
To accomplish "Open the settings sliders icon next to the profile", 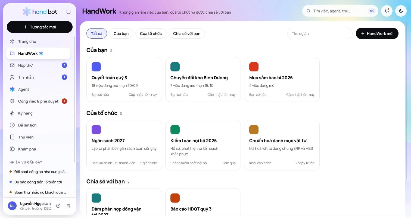I will (x=68, y=206).
